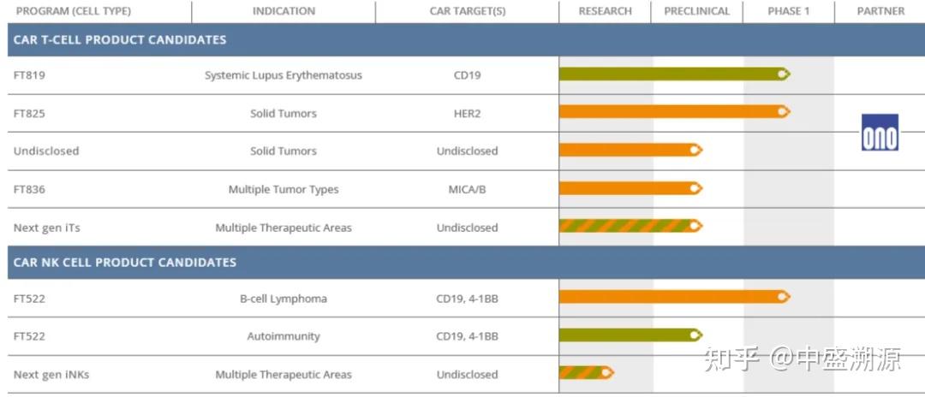This screenshot has width=925, height=397.
Task: Click the CAR T-CELL PRODUCT CANDIDATES banner
Action: tap(466, 40)
